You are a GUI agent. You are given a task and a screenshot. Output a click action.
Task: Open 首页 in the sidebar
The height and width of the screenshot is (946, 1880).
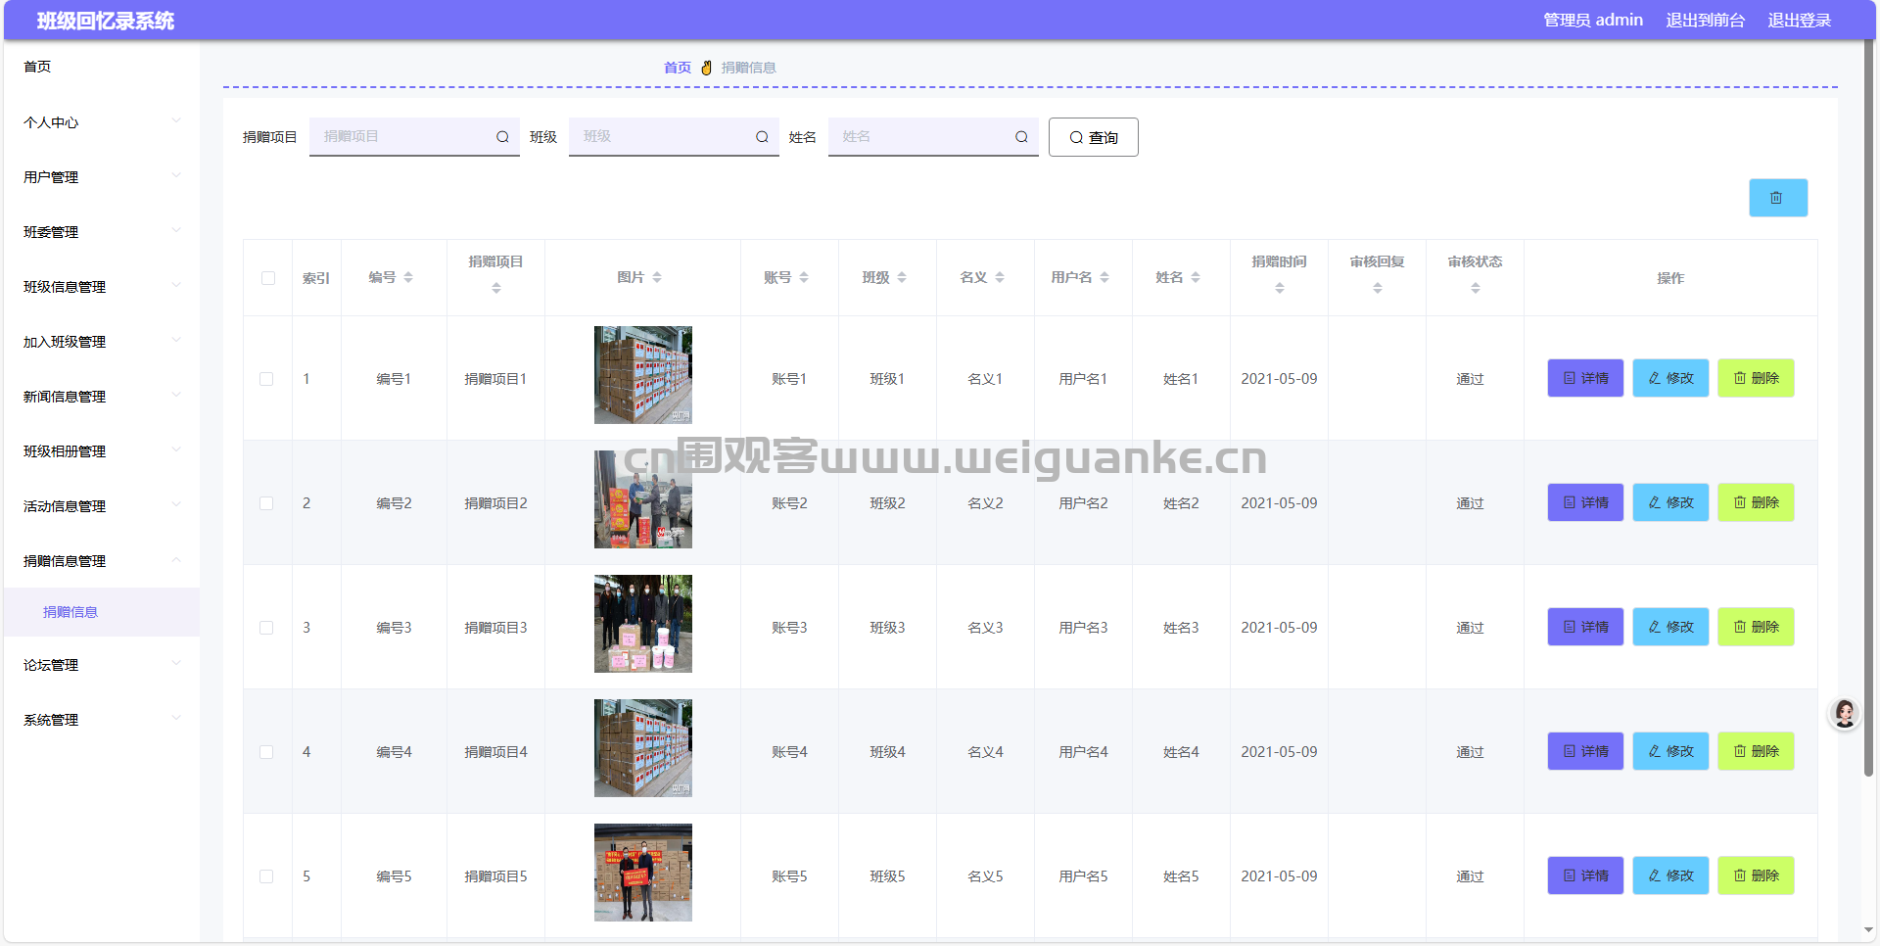tap(102, 67)
